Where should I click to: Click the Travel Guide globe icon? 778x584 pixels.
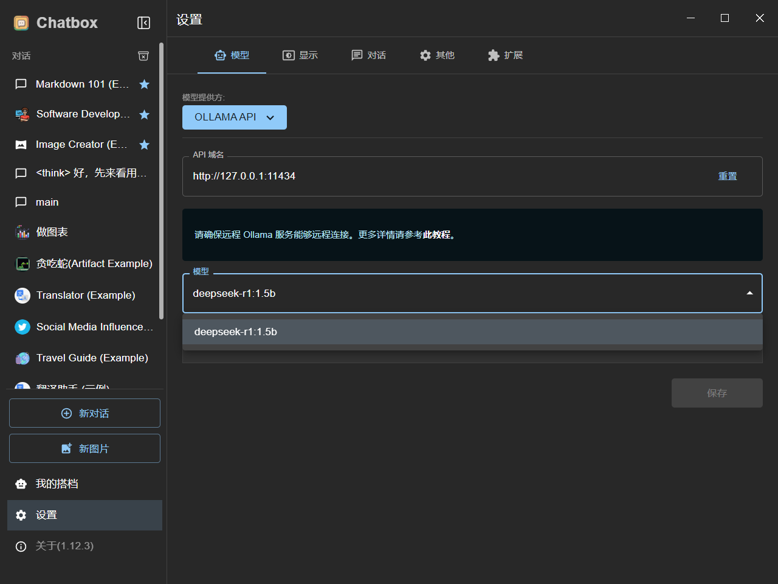point(22,358)
